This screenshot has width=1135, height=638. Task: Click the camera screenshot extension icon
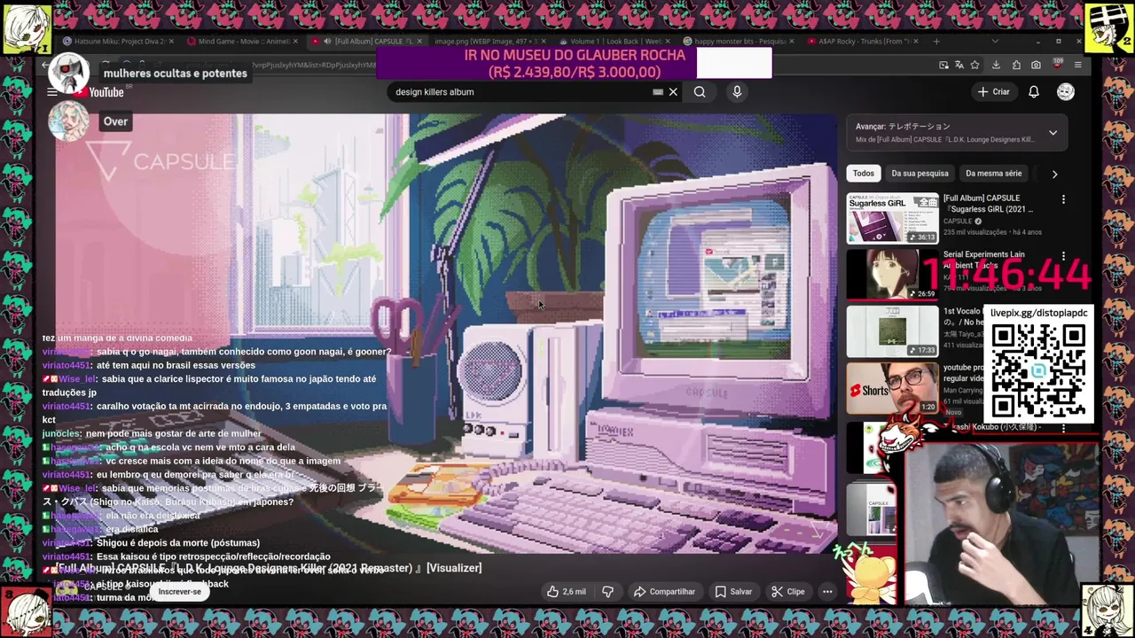(x=1036, y=65)
